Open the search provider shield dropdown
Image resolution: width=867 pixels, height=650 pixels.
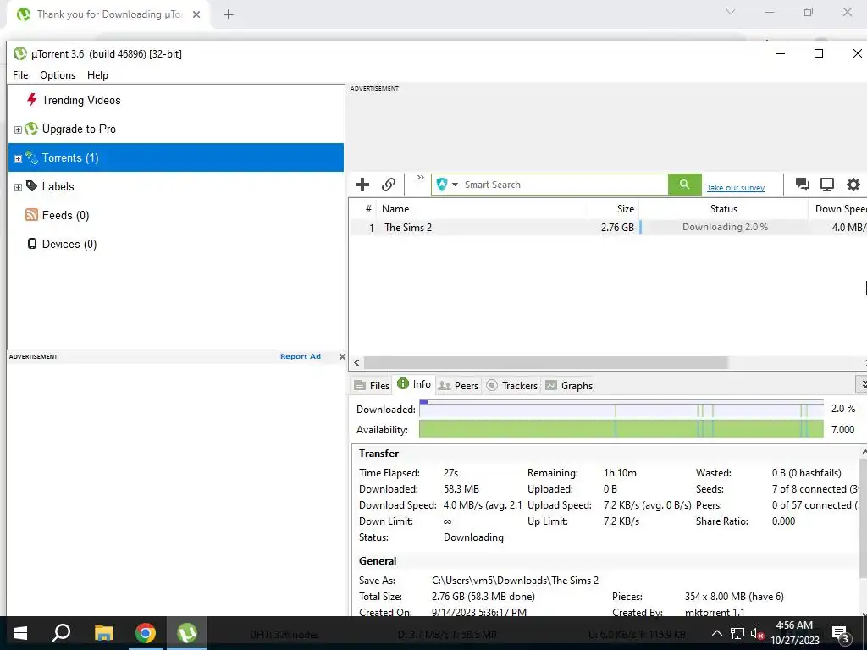pyautogui.click(x=447, y=184)
